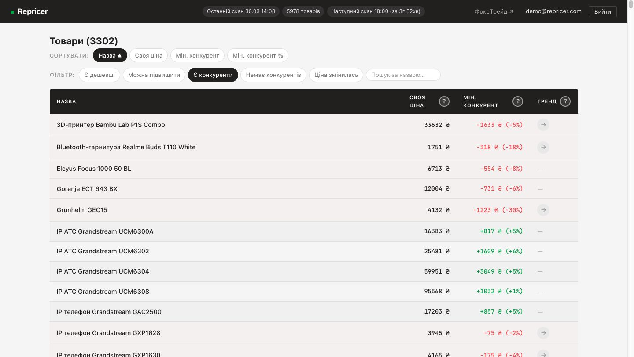The height and width of the screenshot is (357, 634).
Task: Sort by Мін. конкурент %
Action: [258, 55]
